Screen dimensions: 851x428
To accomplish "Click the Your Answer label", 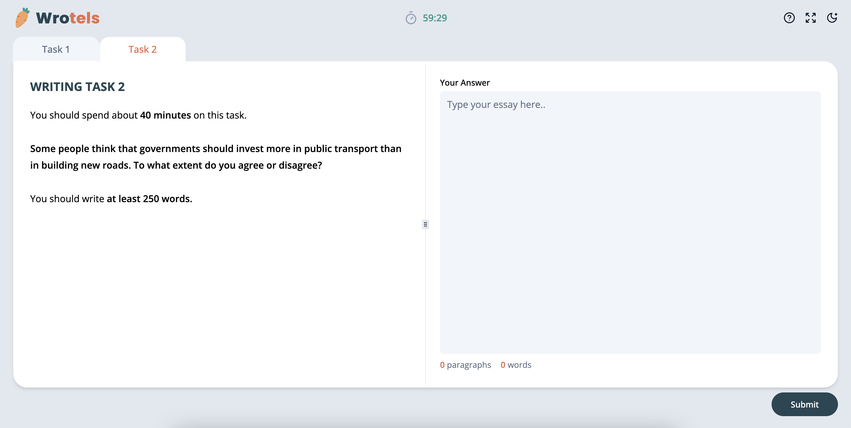I will pyautogui.click(x=465, y=83).
